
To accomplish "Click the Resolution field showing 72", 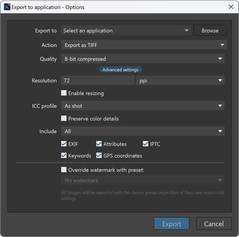I will 98,80.
